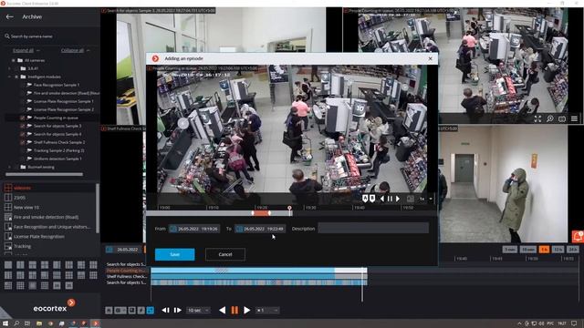Open Fire and smoke detection (Road) view
Image resolution: width=584 pixels, height=328 pixels.
(46, 217)
